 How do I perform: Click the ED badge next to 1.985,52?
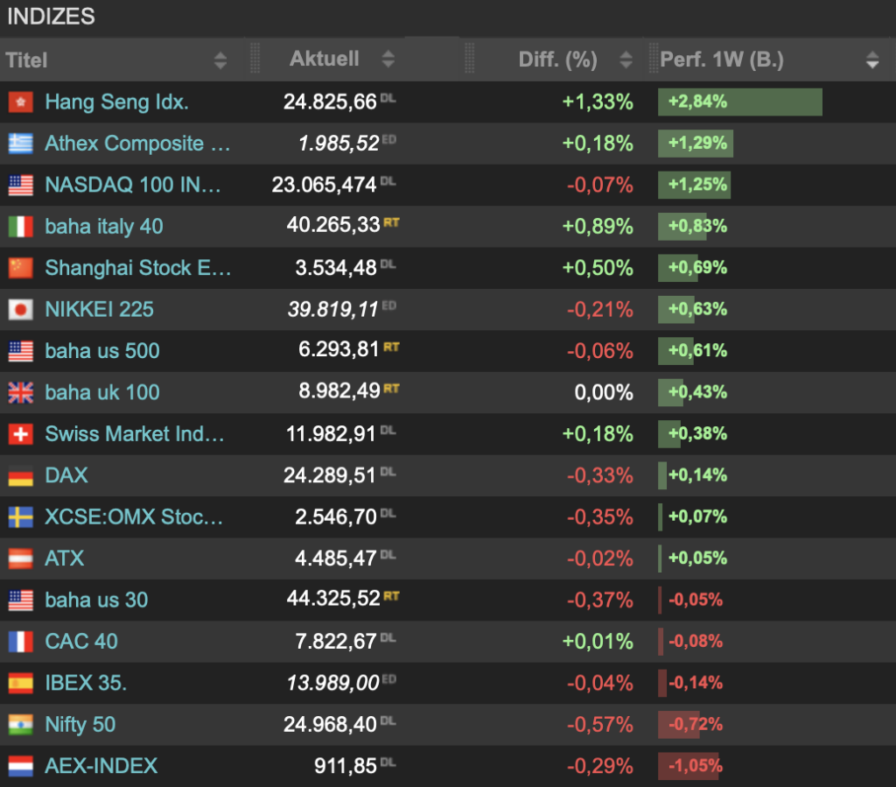tap(389, 139)
